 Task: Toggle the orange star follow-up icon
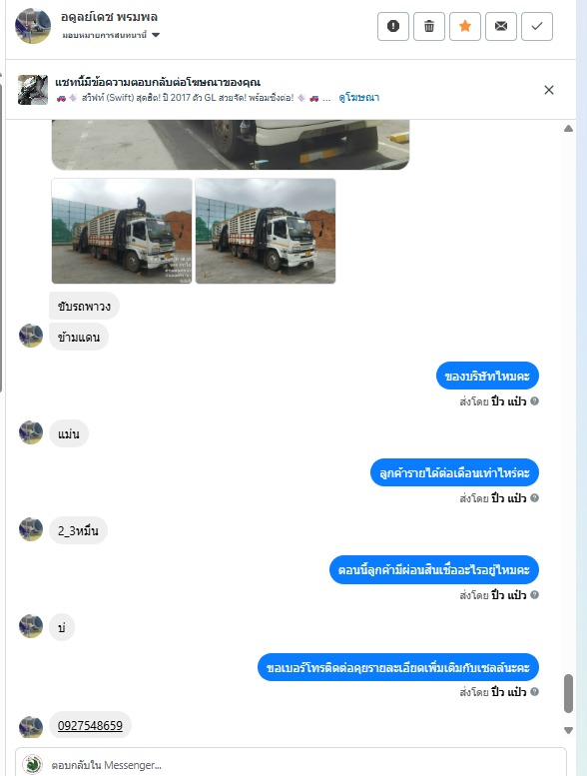(x=465, y=26)
